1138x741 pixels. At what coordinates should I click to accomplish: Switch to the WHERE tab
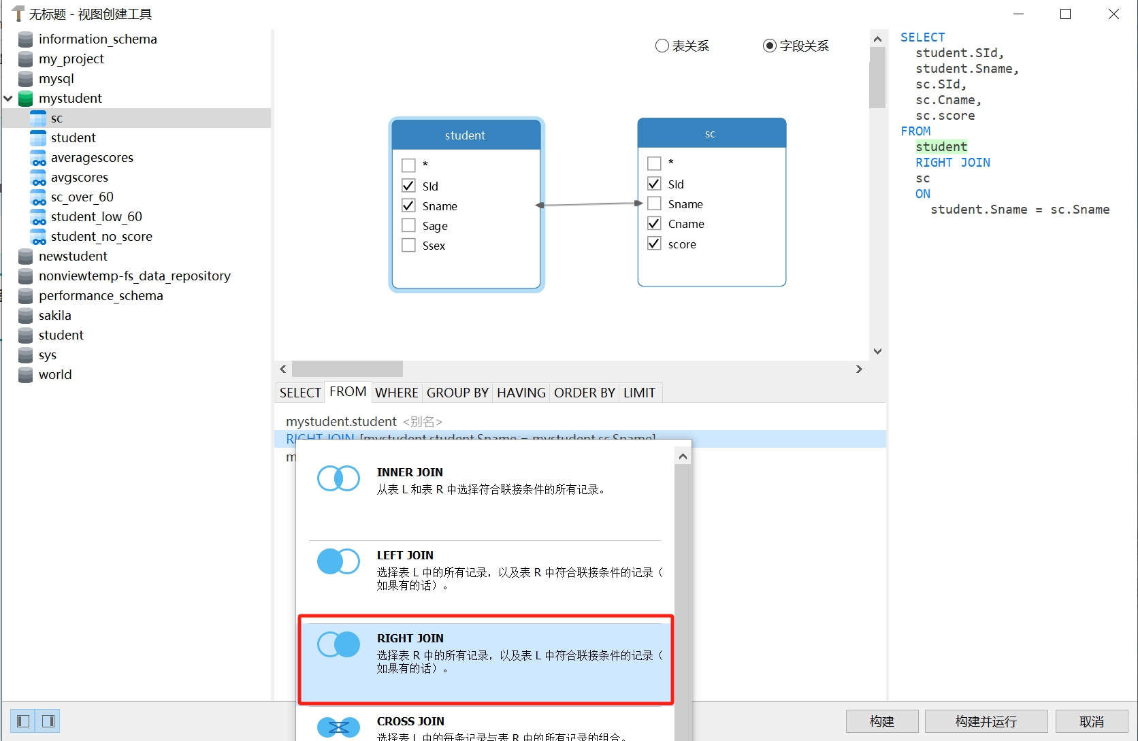point(396,393)
